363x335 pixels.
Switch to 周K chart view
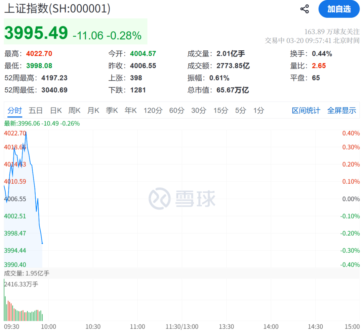(74, 110)
